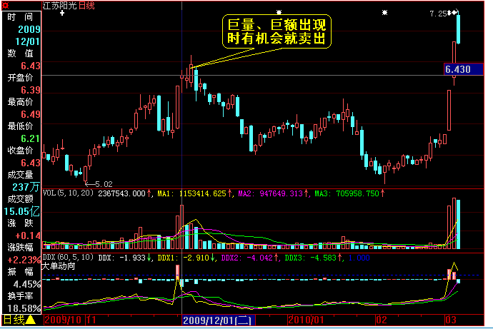Click the lowest price 6.21

31,138
